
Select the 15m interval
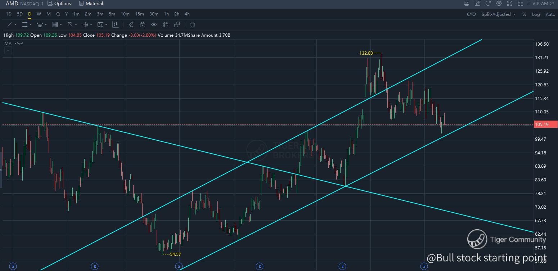(x=139, y=14)
